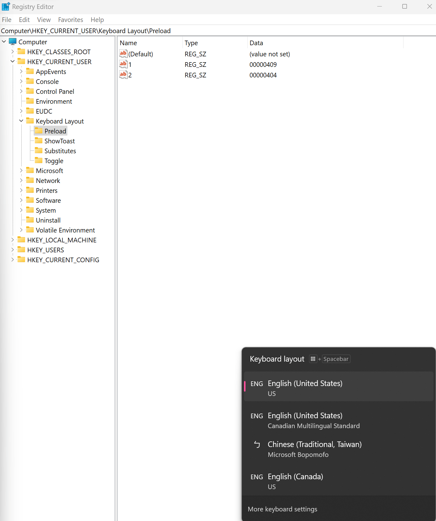The image size is (436, 521).
Task: Open the Help menu
Action: 97,20
